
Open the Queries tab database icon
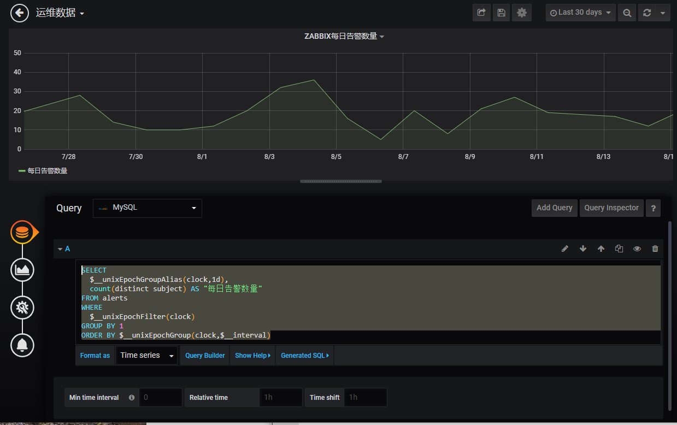[x=22, y=233]
